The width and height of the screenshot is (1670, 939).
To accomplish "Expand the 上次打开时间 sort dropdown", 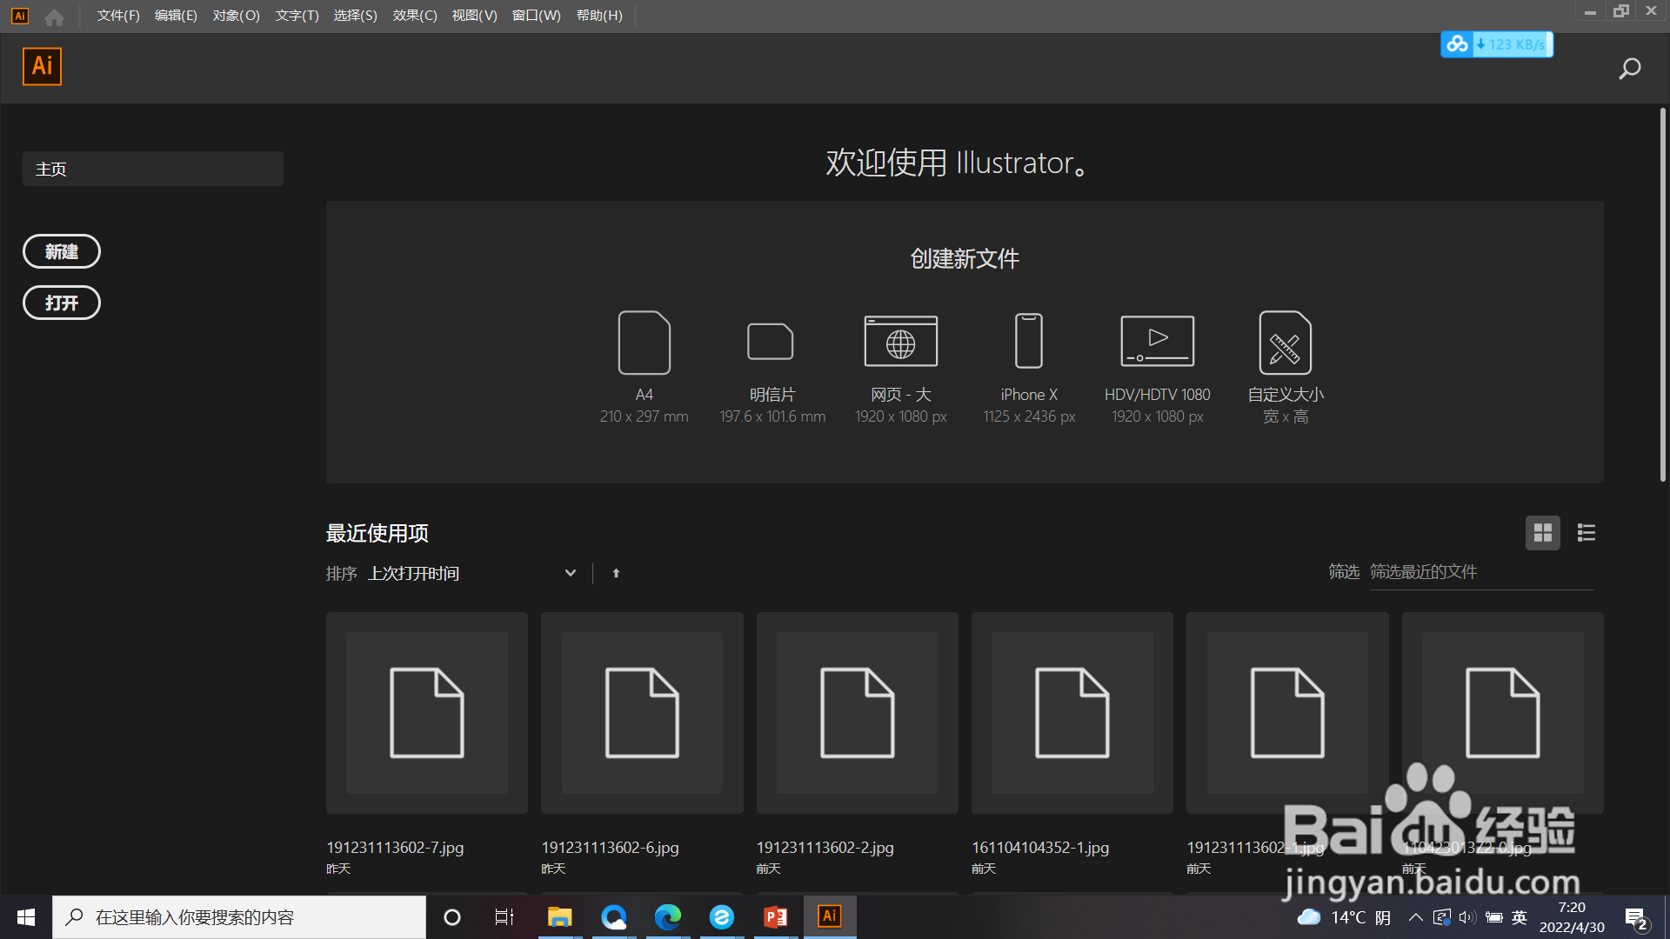I will pyautogui.click(x=471, y=573).
